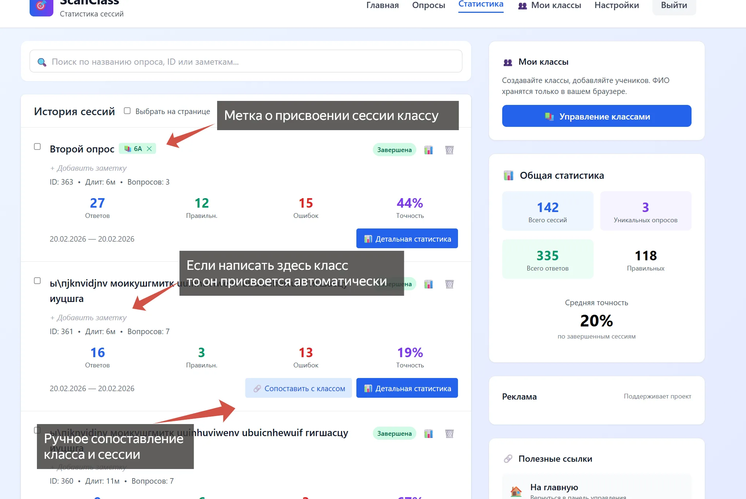
Task: Open chart icon for session ID 361
Action: pyautogui.click(x=428, y=284)
